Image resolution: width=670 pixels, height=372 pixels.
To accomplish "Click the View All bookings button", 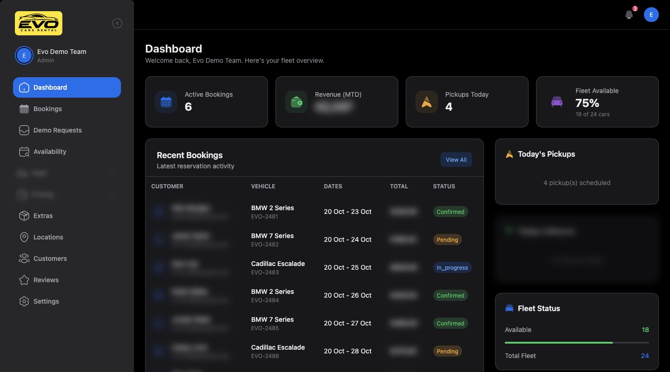I will point(456,159).
